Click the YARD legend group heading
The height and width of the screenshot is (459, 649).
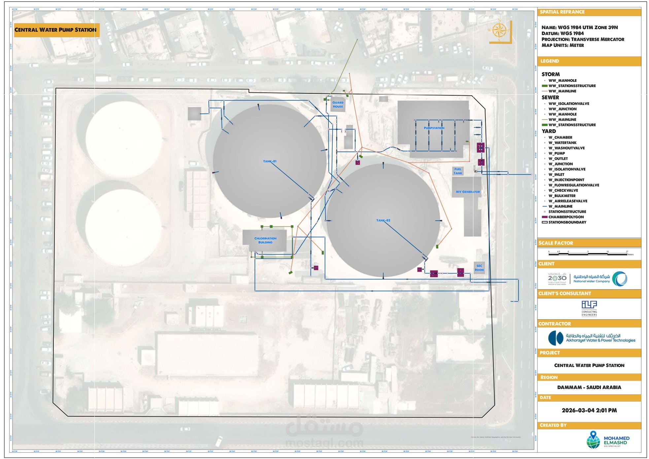[x=549, y=131]
